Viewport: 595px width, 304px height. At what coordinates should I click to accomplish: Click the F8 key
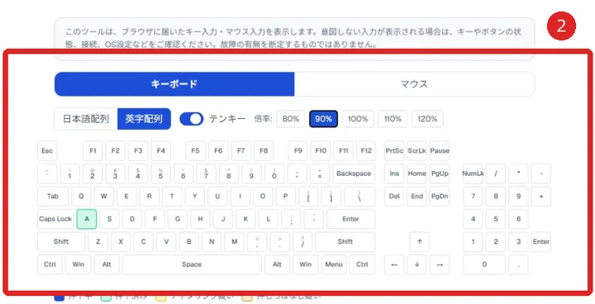pyautogui.click(x=264, y=150)
